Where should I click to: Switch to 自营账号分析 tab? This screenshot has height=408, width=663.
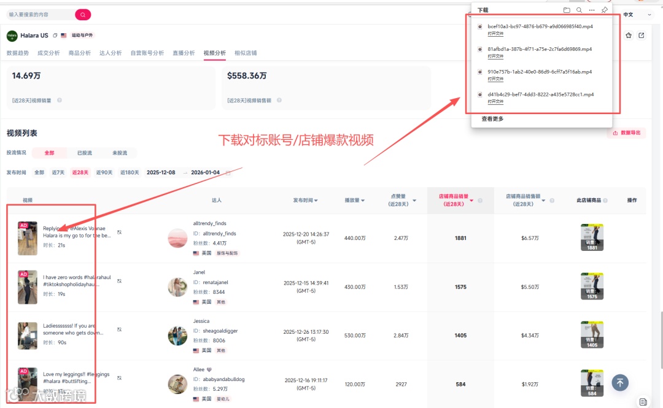147,53
